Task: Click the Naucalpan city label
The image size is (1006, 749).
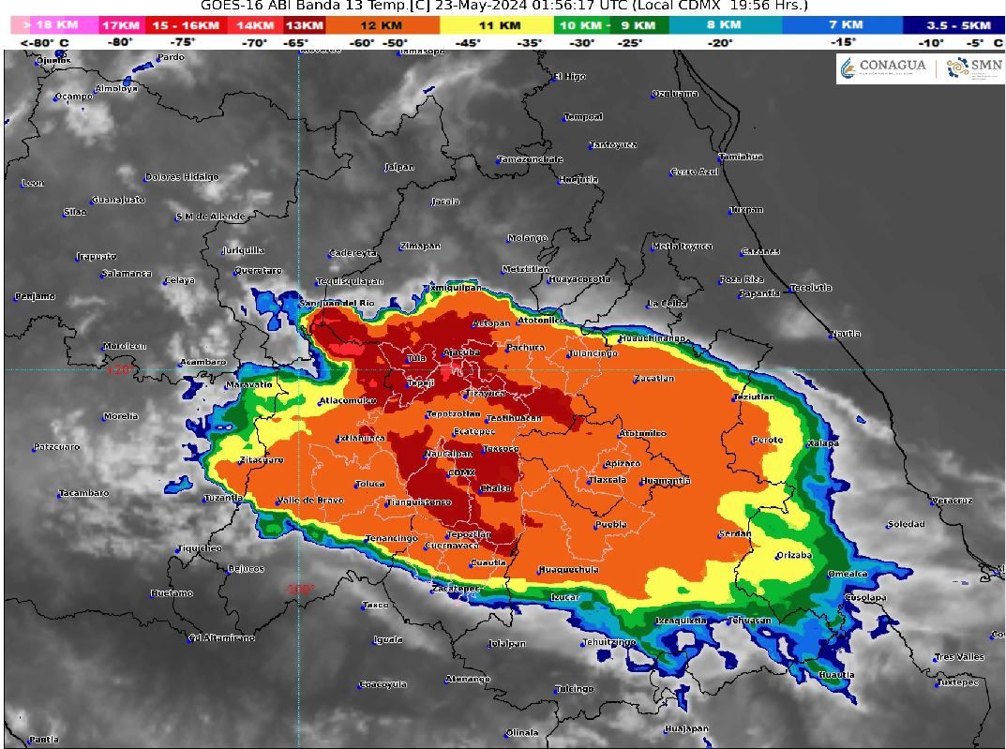Action: pos(448,454)
